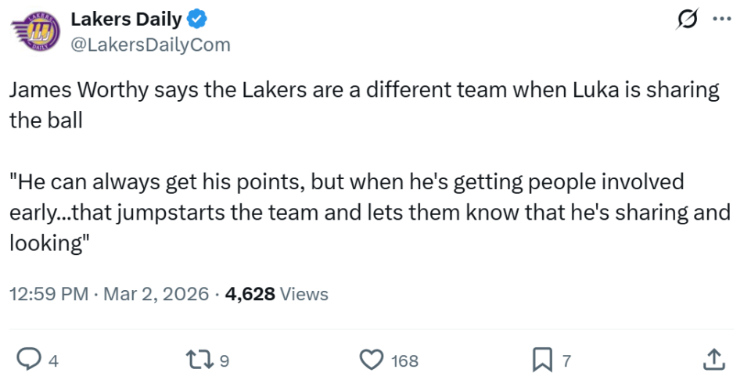This screenshot has width=751, height=380.
Task: Like the tweet with the heart icon
Action: coord(370,360)
